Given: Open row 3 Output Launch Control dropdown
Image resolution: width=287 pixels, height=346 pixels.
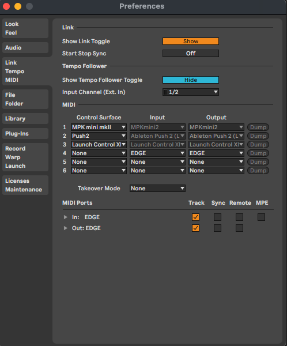Looking at the screenshot, I should (216, 145).
